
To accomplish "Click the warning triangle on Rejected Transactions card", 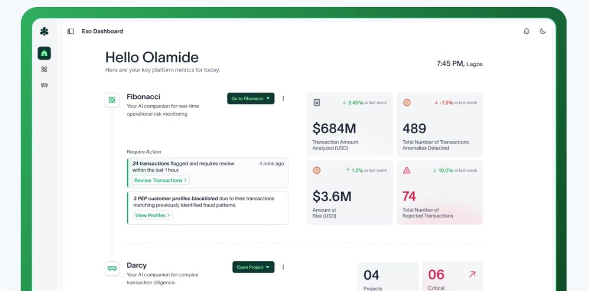I will [406, 170].
